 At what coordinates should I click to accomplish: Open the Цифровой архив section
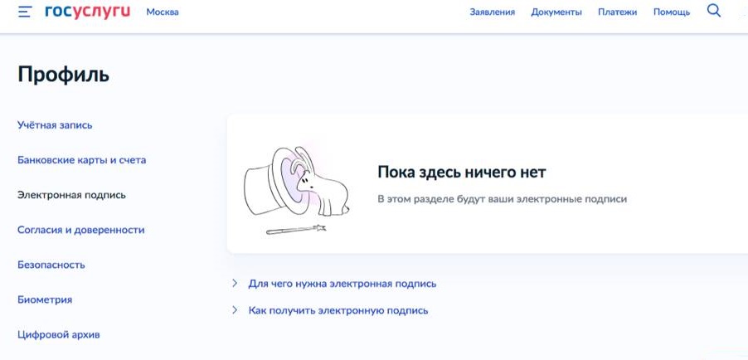tap(59, 334)
